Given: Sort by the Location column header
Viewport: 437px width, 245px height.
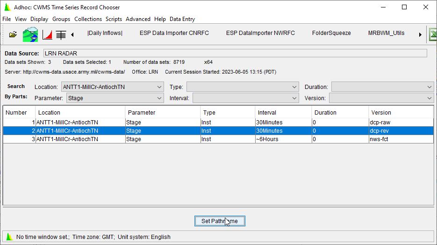Looking at the screenshot, I should (80, 113).
